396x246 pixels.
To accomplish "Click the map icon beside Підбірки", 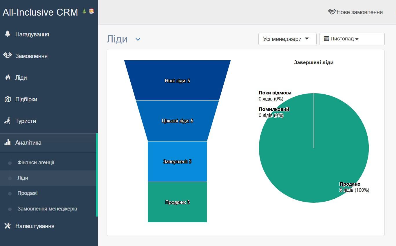I will [x=8, y=99].
